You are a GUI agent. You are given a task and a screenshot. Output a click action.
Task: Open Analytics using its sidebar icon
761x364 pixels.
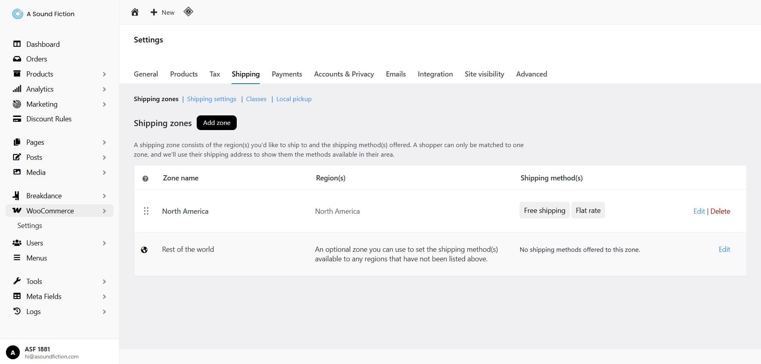(x=17, y=89)
